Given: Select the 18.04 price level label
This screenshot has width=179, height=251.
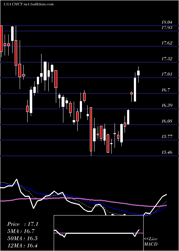Looking at the screenshot, I should (167, 23).
